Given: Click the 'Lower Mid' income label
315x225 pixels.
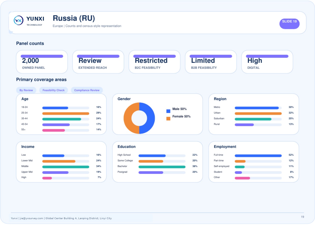Looking at the screenshot, I should 27,161.
